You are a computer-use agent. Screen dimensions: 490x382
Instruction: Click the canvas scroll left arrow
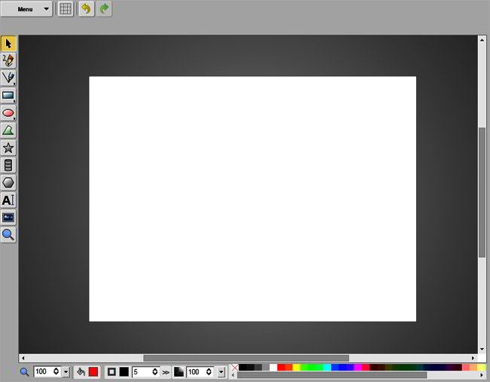23,358
